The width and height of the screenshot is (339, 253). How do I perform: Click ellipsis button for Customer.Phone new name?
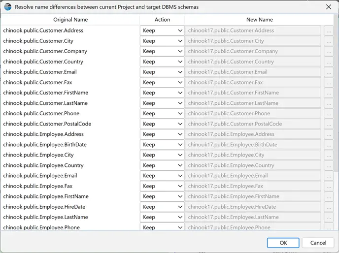tap(329, 113)
